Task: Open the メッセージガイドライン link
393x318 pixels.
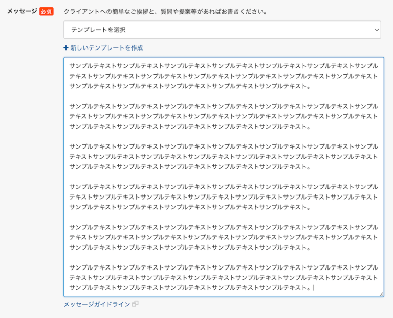Action: point(97,304)
